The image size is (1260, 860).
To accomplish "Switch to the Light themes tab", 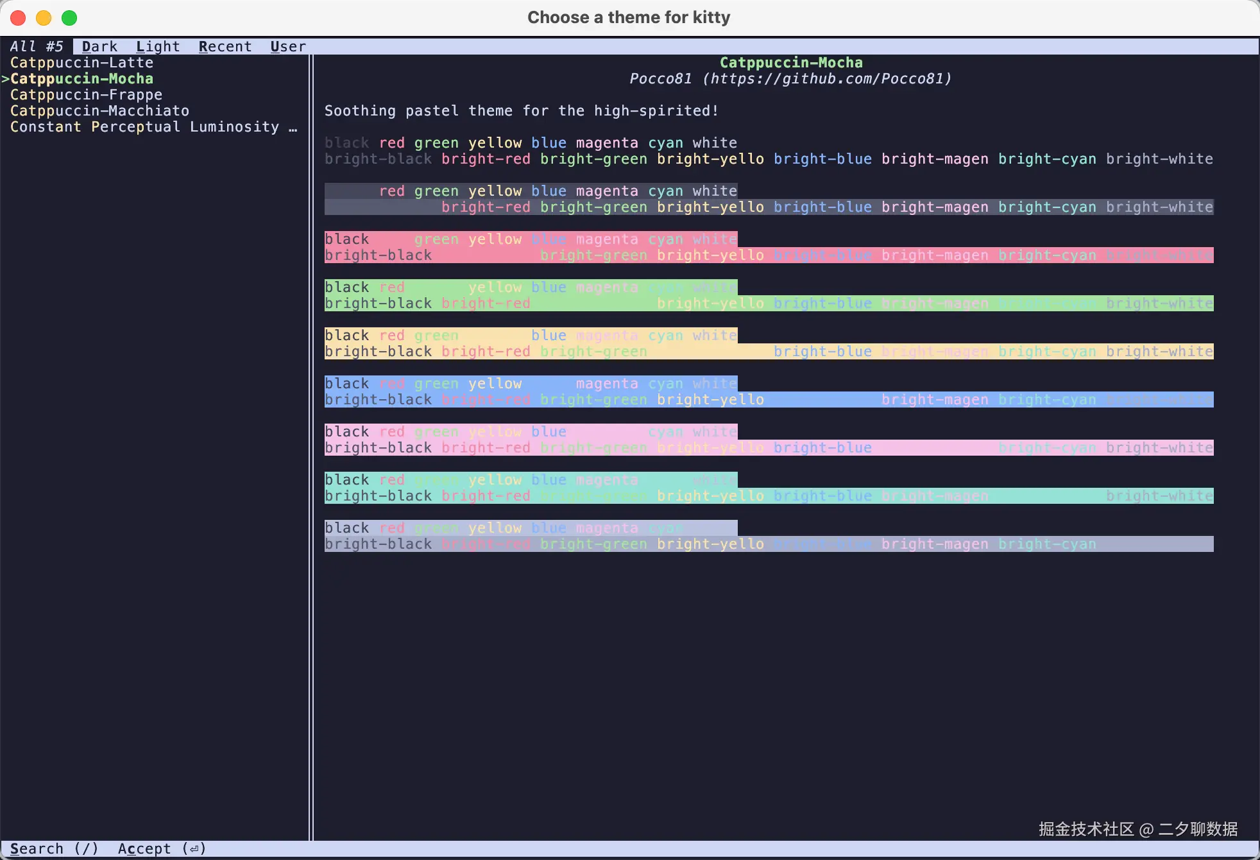I will coord(157,47).
